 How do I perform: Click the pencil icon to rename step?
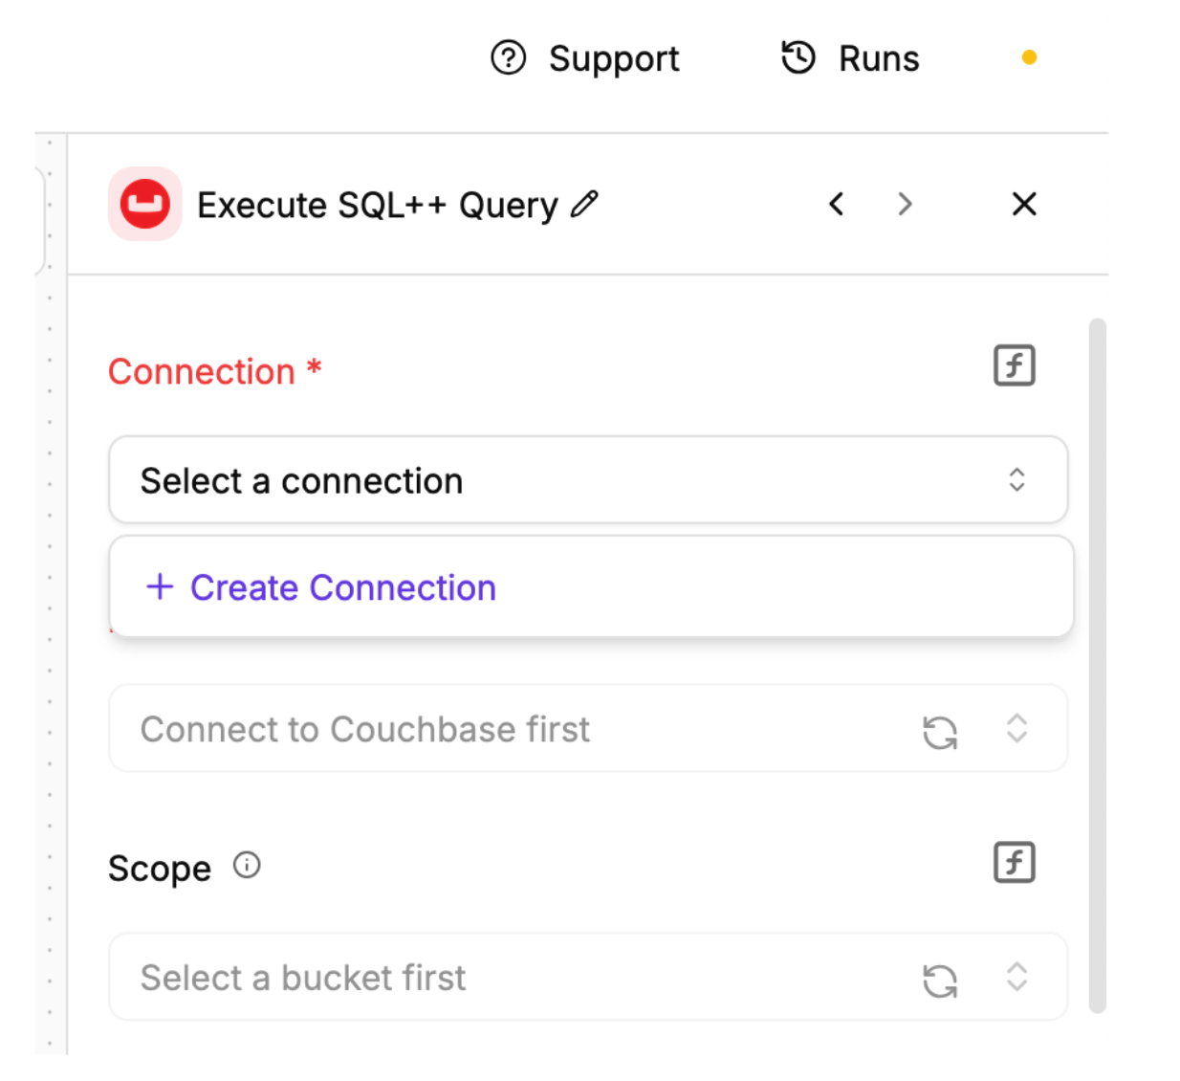point(584,204)
